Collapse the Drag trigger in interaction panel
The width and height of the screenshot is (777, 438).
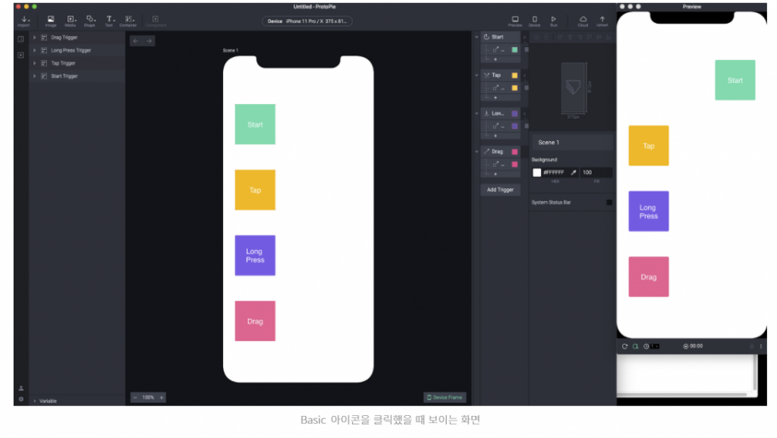477,152
